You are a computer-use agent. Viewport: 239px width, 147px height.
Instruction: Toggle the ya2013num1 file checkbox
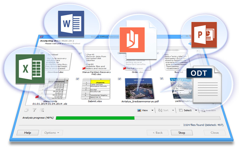(x=162, y=79)
